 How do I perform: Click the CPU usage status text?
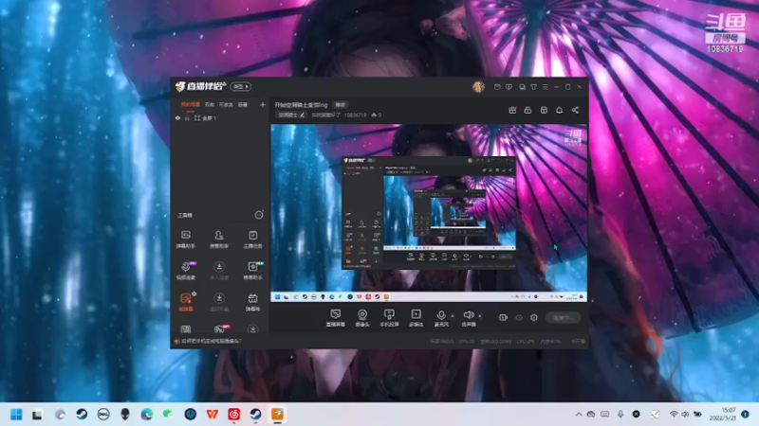click(526, 342)
